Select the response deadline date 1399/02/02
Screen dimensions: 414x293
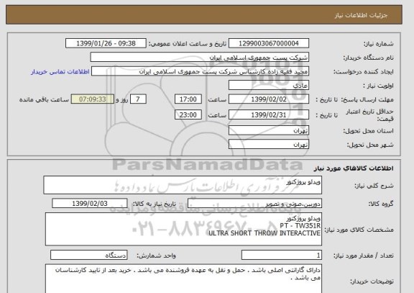[269, 99]
